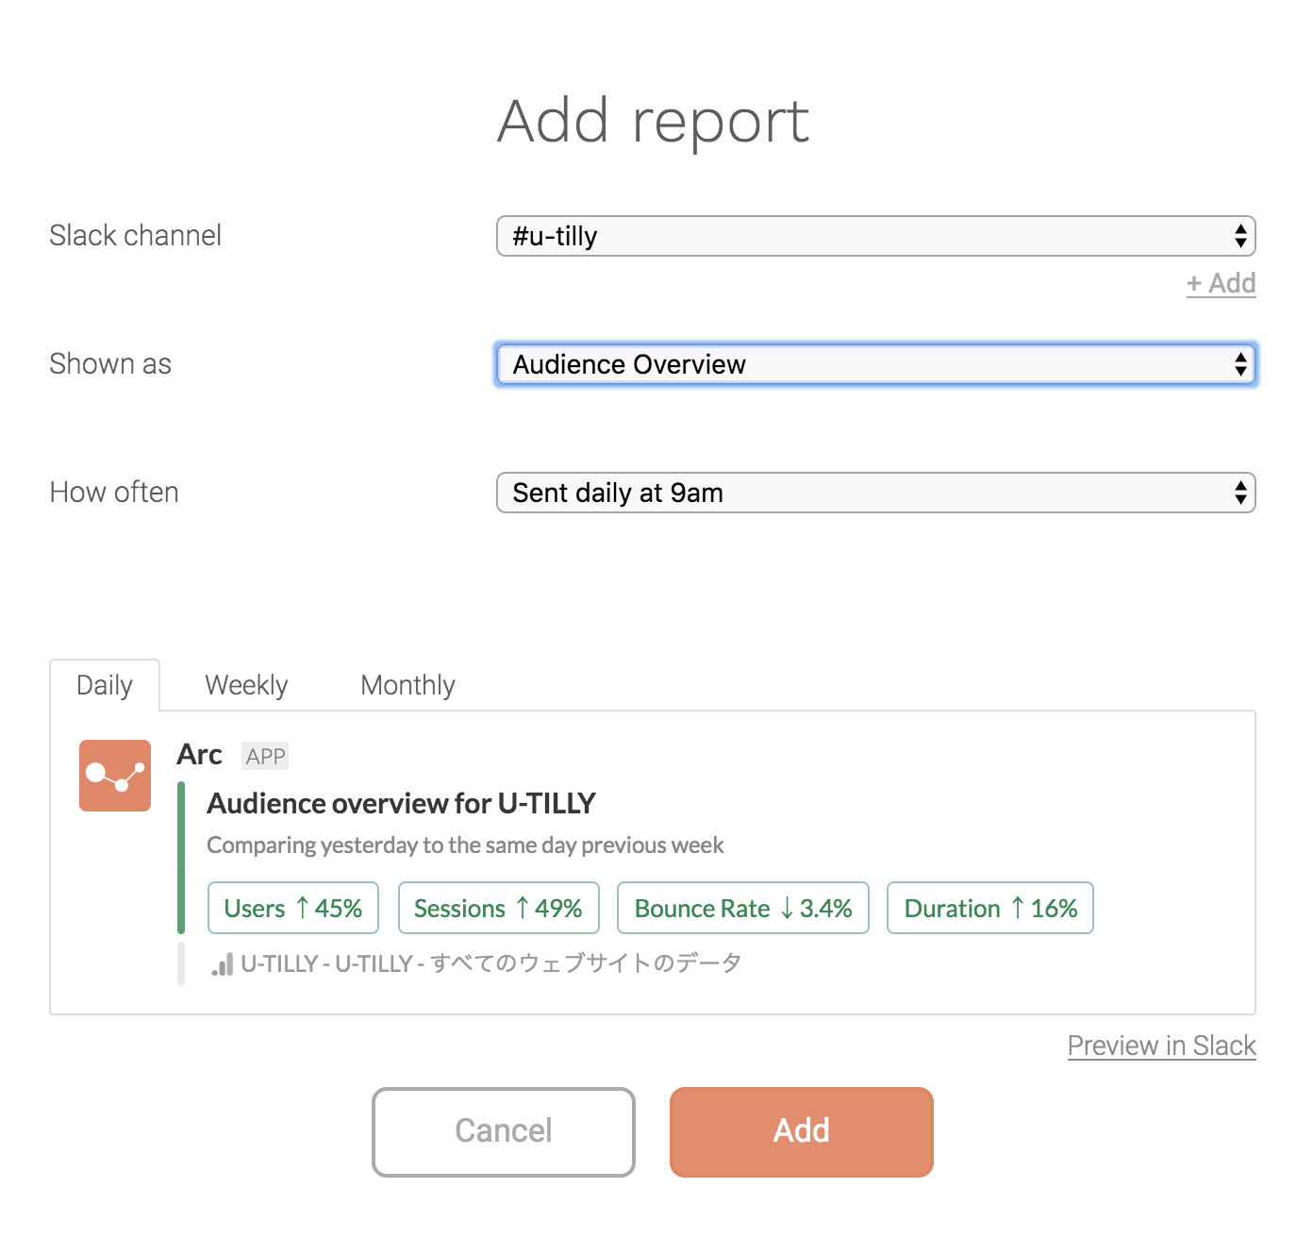Click the Slack channel label
Viewport: 1313px width, 1255px height.
click(135, 235)
